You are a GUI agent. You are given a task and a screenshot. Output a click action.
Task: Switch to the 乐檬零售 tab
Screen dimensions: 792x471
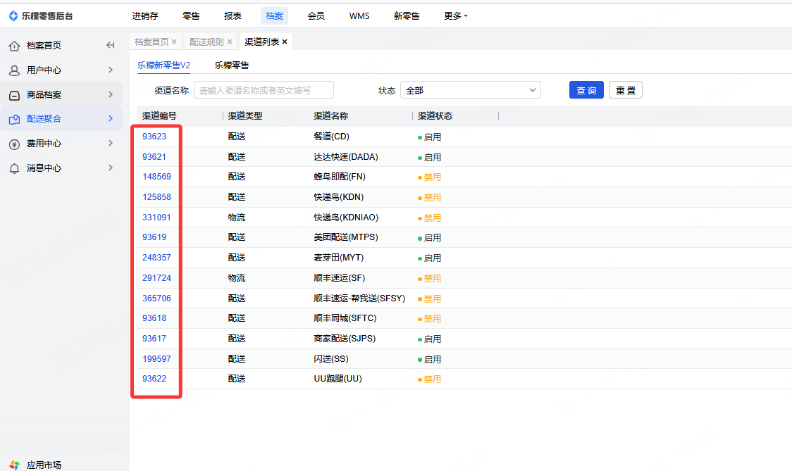click(232, 65)
